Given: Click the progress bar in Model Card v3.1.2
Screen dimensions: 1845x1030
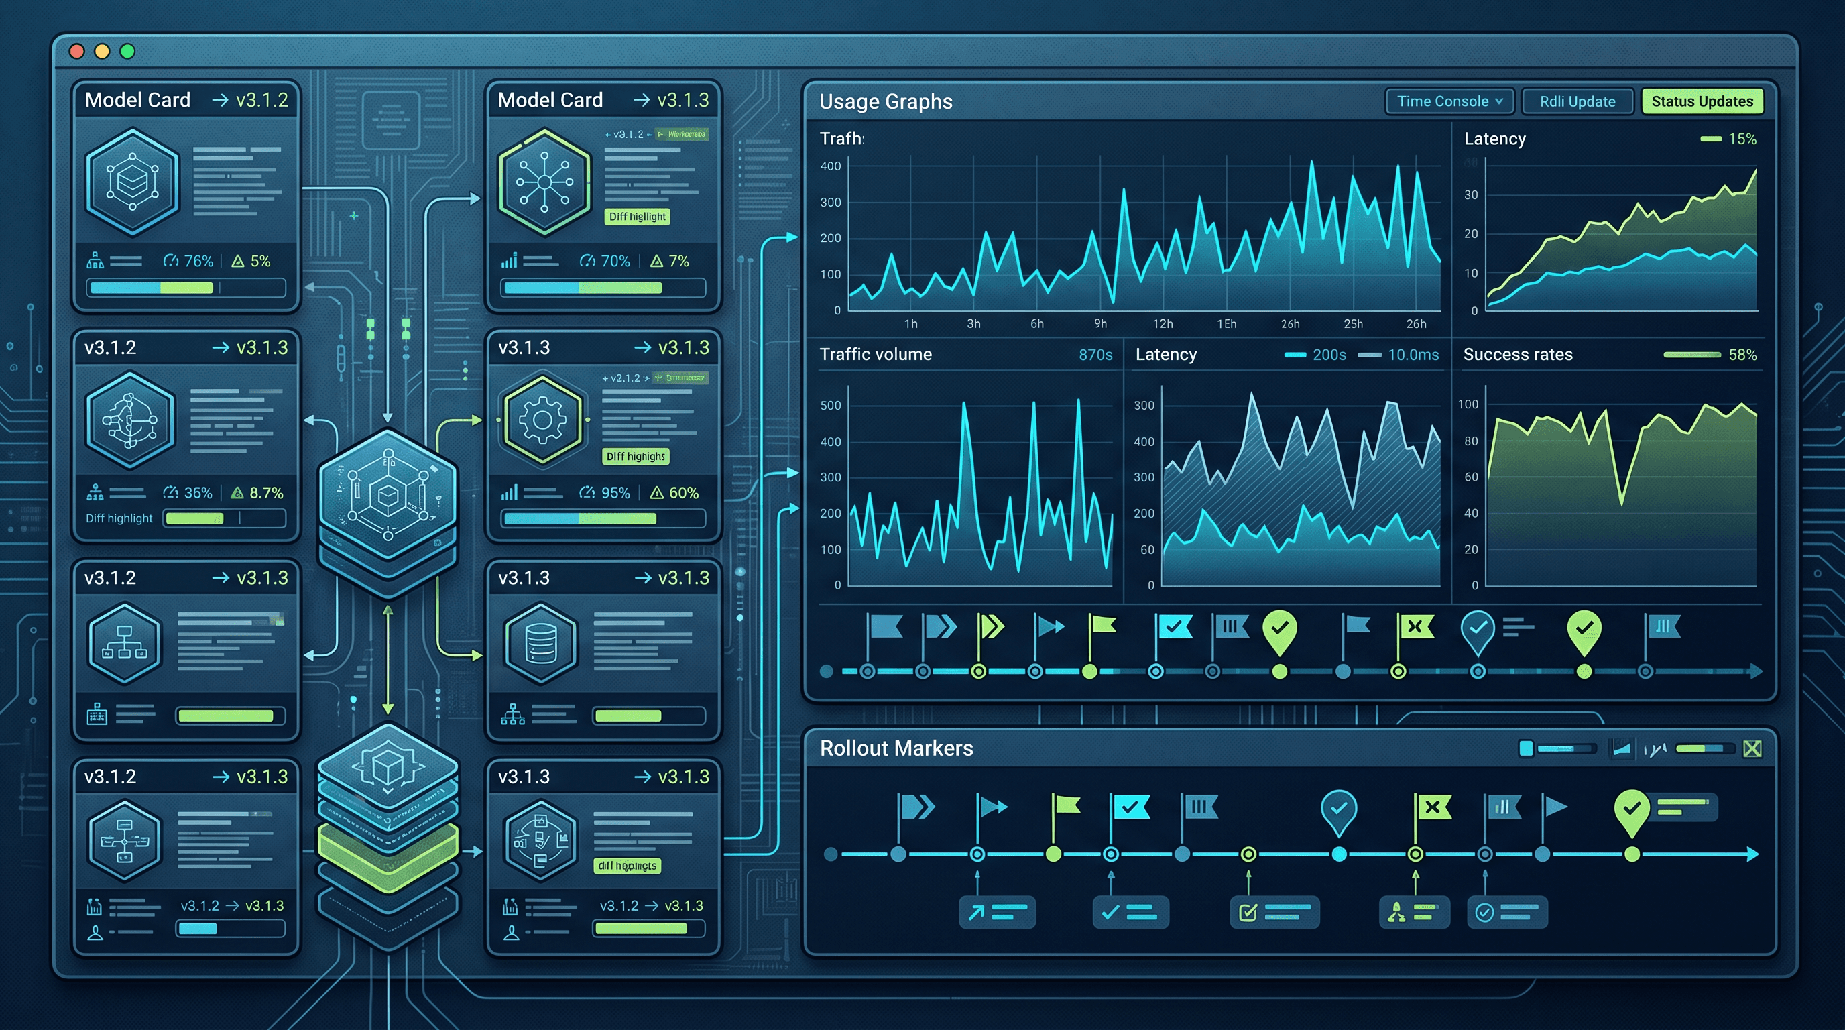Looking at the screenshot, I should click(x=186, y=288).
